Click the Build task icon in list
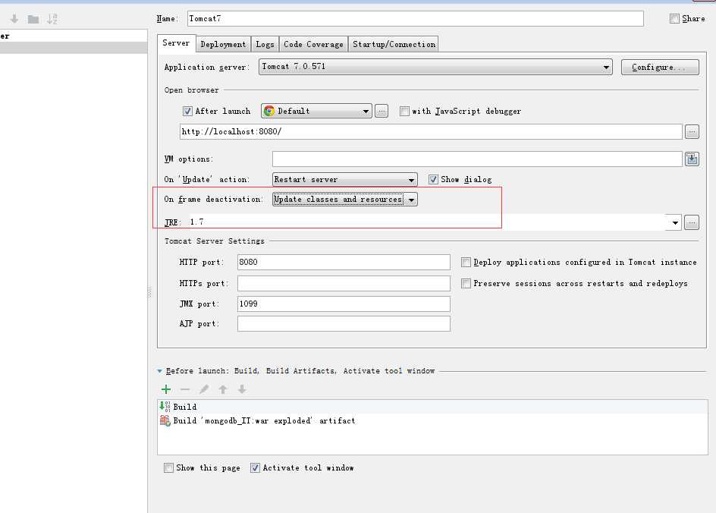716x513 pixels. click(x=165, y=406)
